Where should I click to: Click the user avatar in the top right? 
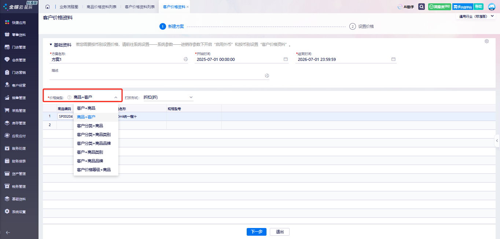click(x=492, y=7)
